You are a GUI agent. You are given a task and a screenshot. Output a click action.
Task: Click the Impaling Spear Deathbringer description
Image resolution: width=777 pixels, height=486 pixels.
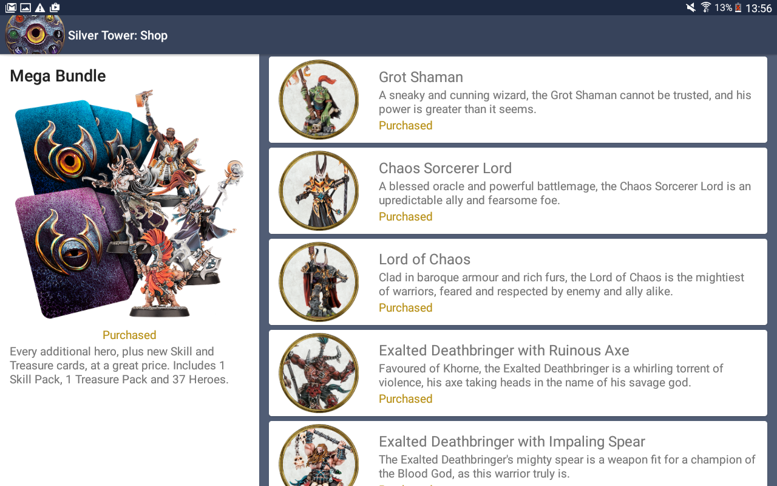tap(567, 467)
